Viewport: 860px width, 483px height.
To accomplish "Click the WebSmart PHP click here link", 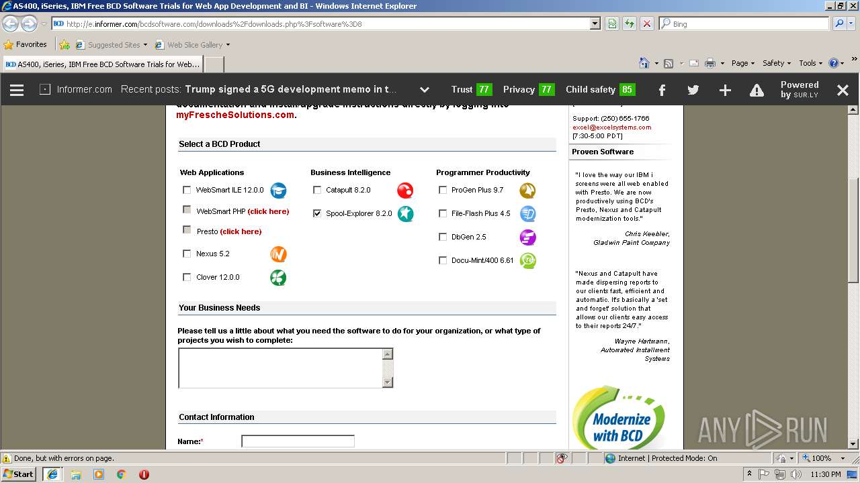I will (268, 211).
